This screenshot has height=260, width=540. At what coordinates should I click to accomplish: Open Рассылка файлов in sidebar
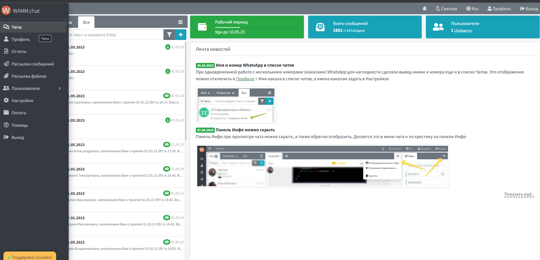pos(29,76)
